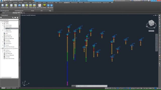Expand the Pipe Networks node under Drawing1
This screenshot has height=90, width=161.
coord(3,37)
